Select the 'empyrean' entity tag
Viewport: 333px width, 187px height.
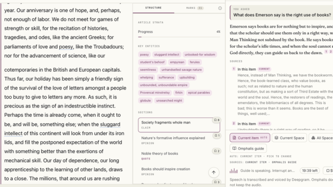177,62
